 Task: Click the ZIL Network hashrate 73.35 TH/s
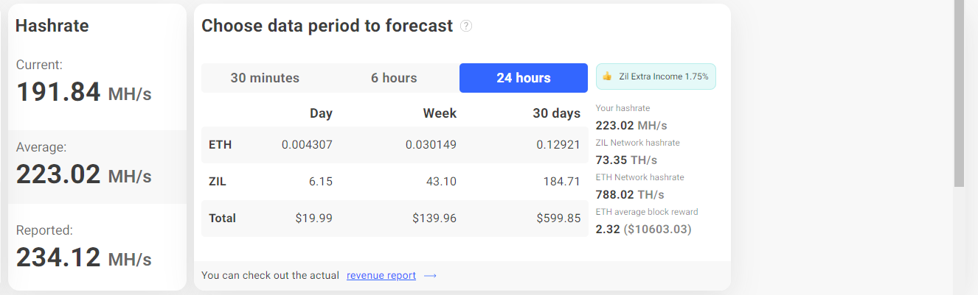click(x=625, y=160)
